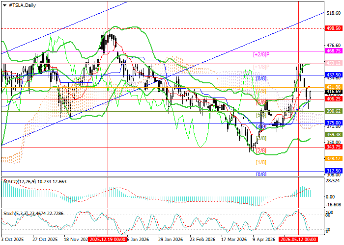Click the 437.50 blue price label
This screenshot has width=344, height=245.
[x=333, y=75]
